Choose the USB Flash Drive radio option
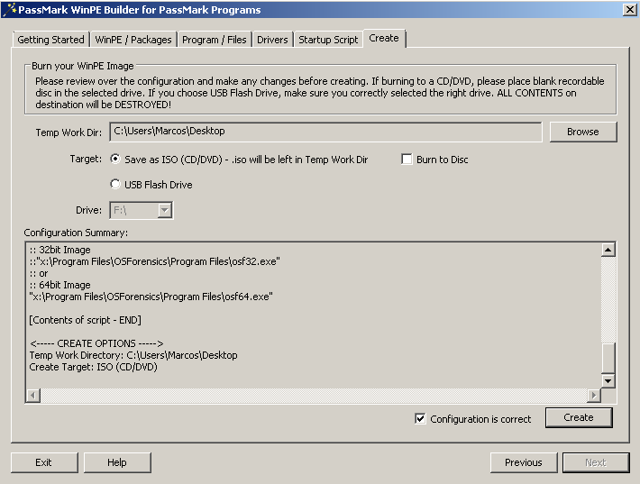The image size is (640, 484). click(115, 184)
